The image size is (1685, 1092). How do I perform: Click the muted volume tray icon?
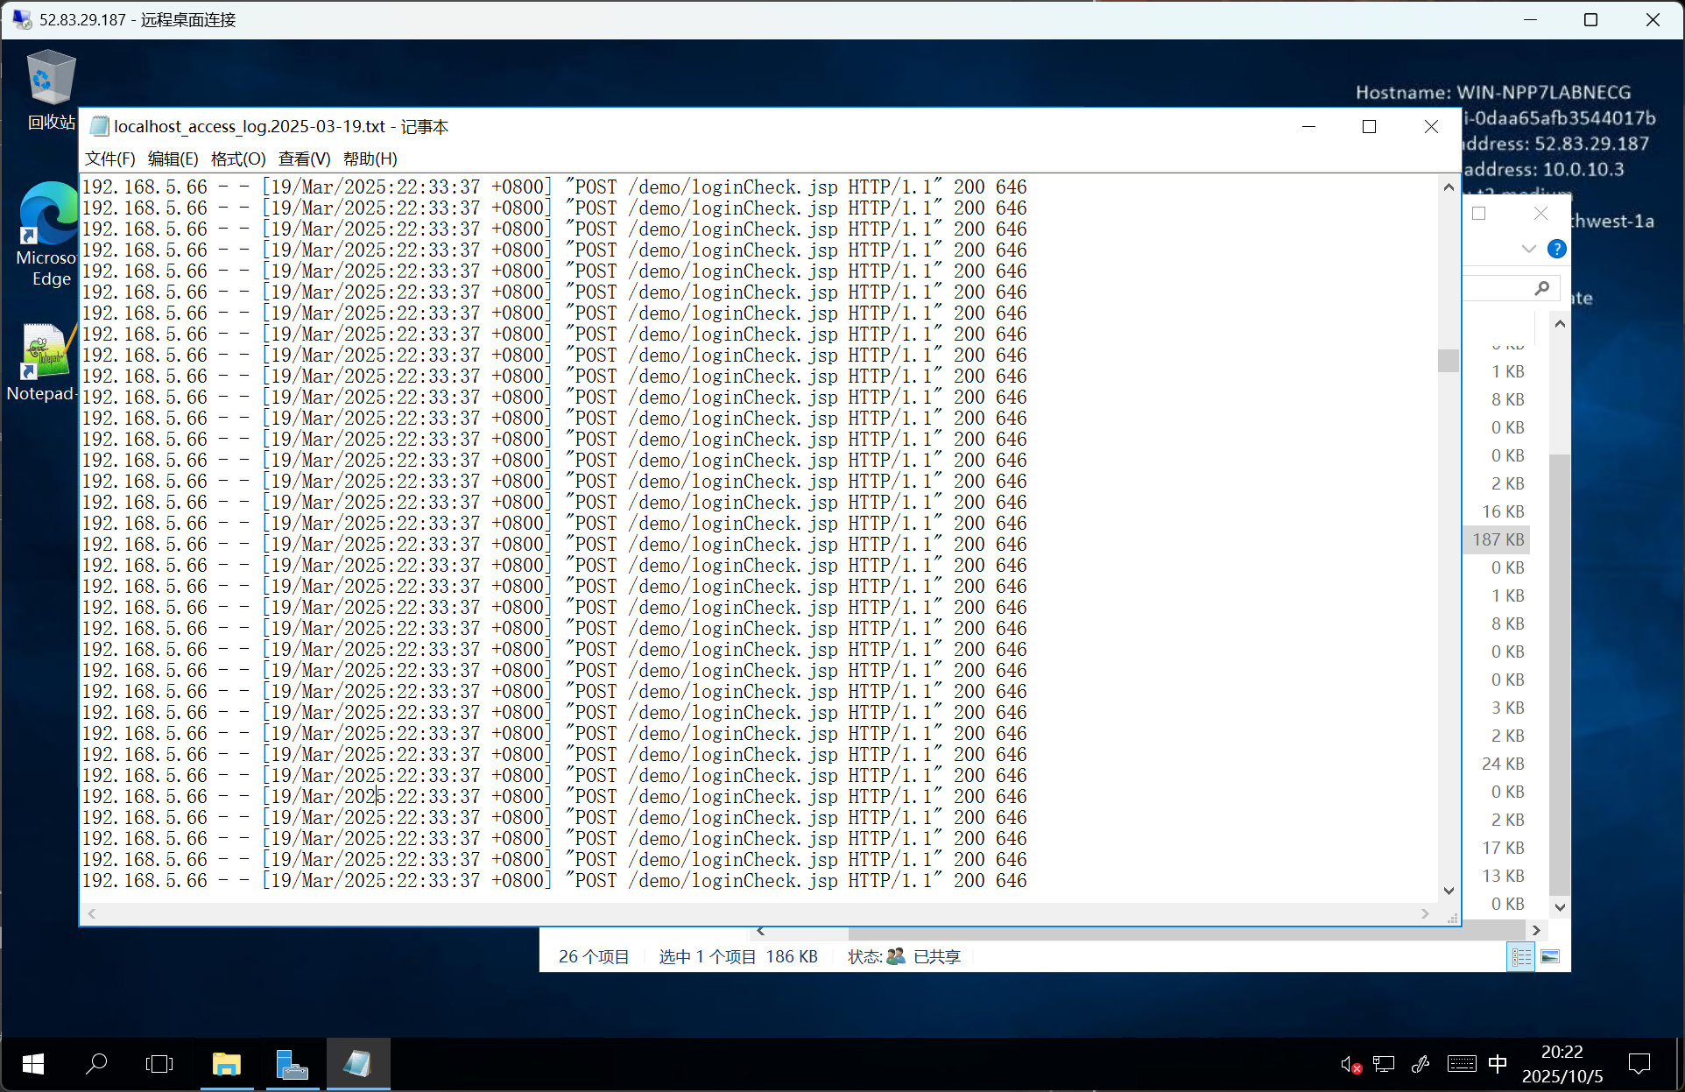point(1350,1064)
